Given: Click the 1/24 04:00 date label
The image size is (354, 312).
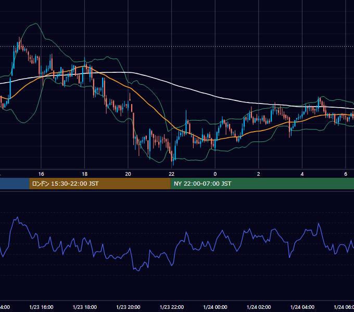Looking at the screenshot, I should click(x=302, y=307).
